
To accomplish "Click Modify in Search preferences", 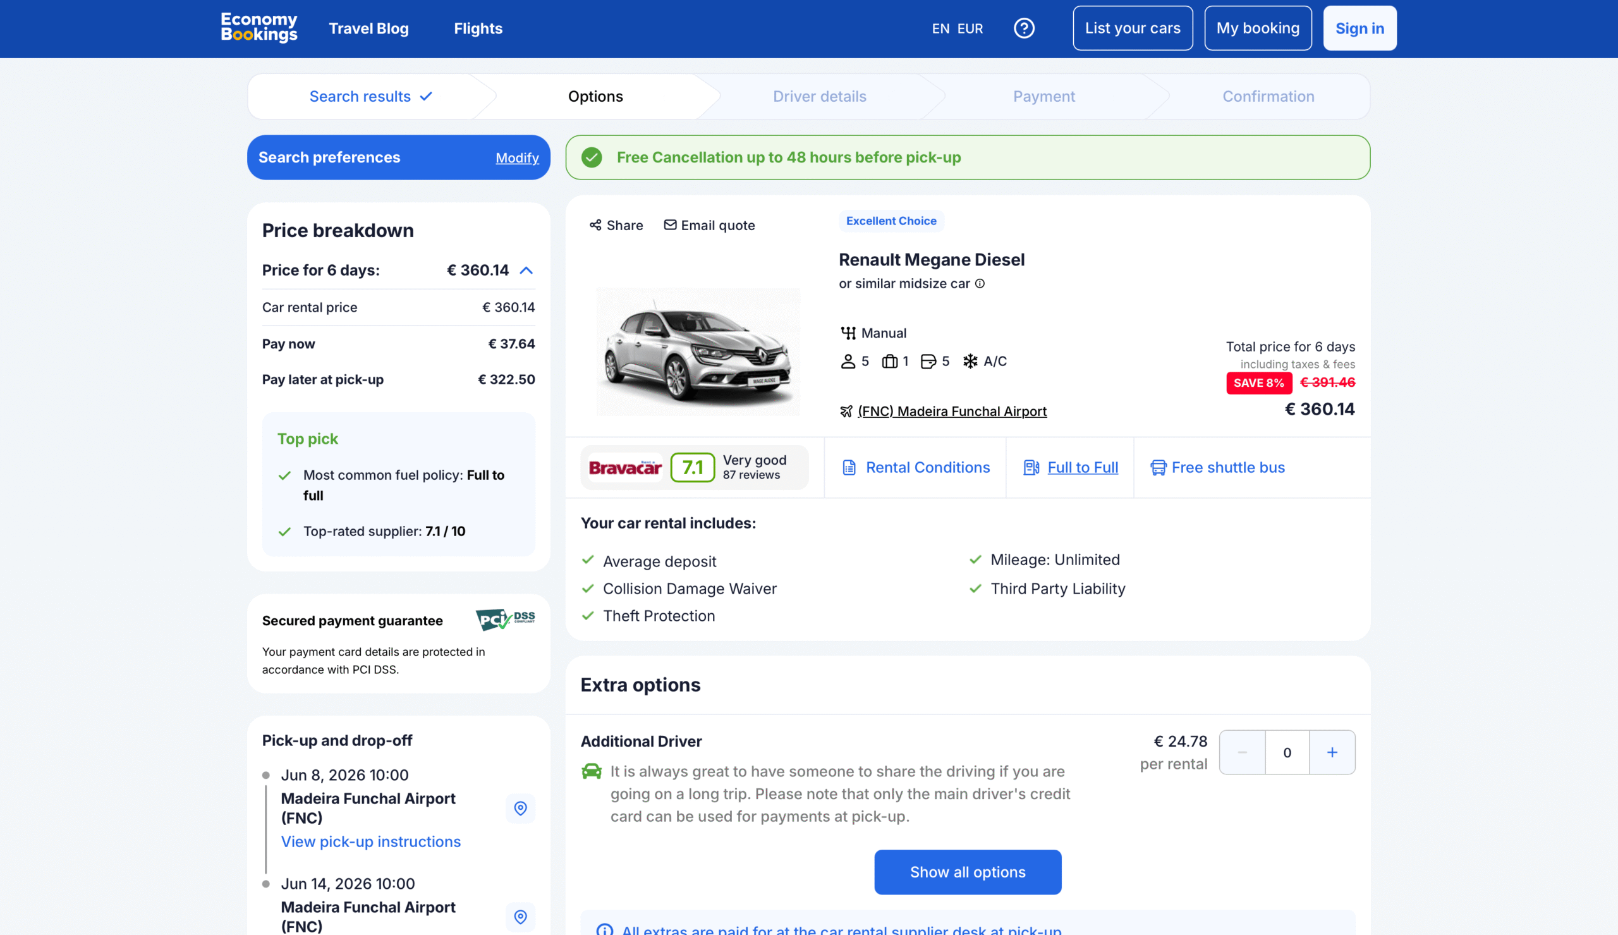I will point(517,157).
